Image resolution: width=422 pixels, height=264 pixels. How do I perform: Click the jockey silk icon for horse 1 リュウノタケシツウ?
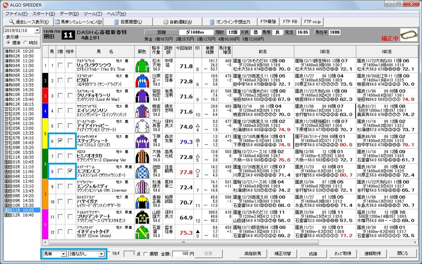click(142, 65)
